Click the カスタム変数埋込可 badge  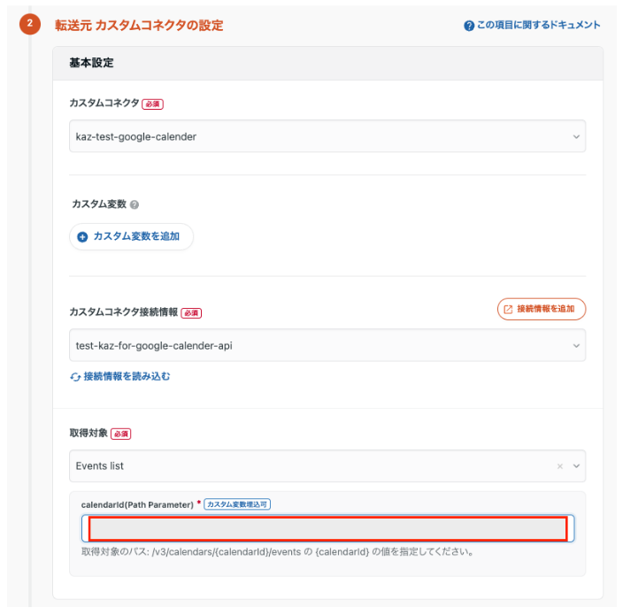tap(236, 504)
